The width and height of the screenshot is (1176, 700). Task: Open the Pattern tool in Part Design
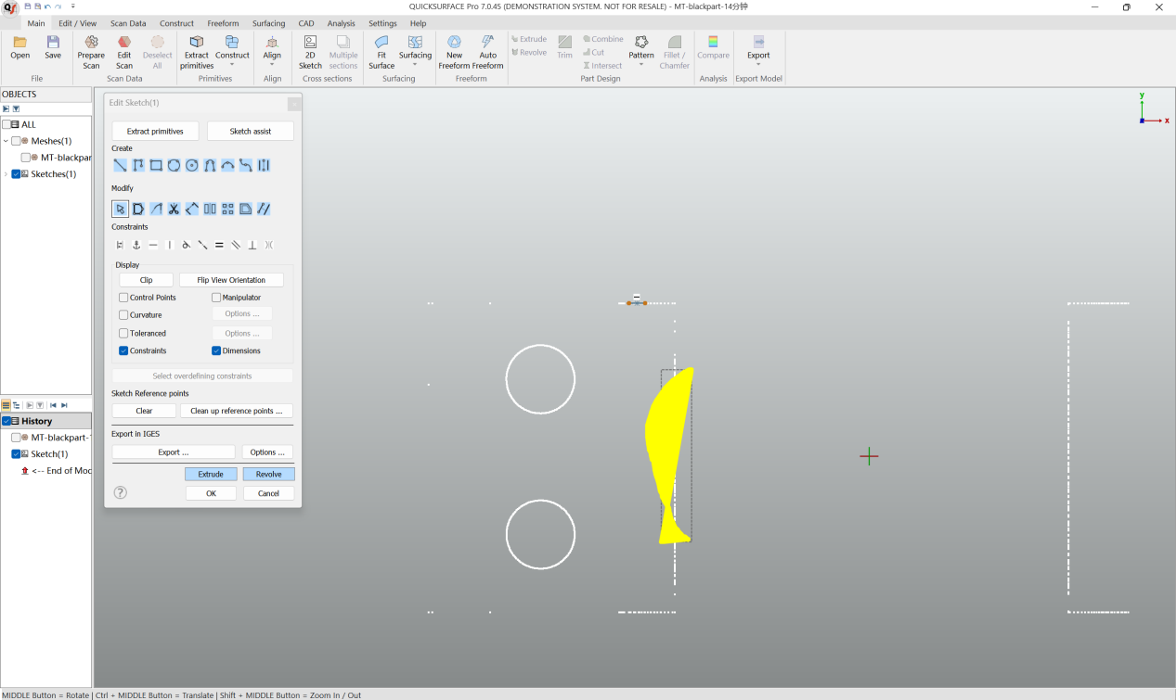point(640,51)
